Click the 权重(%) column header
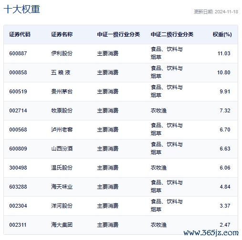The height and width of the screenshot is (240, 242). 222,34
